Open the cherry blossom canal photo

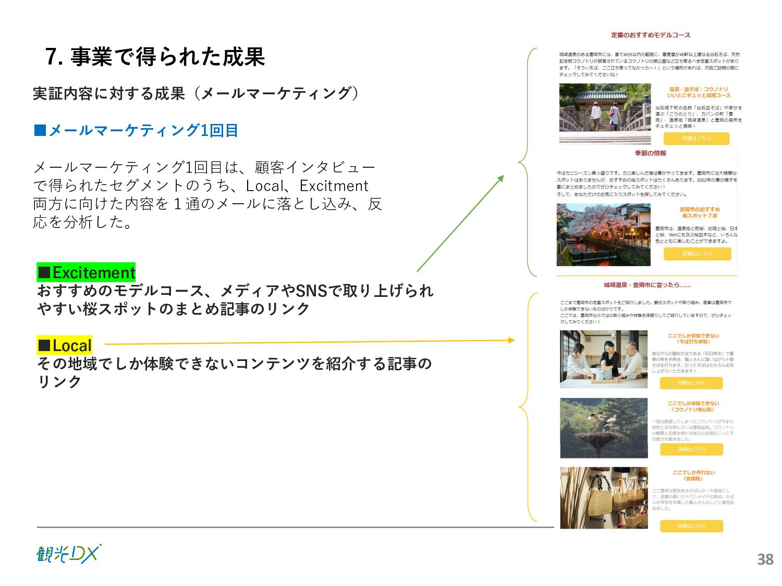click(x=603, y=235)
